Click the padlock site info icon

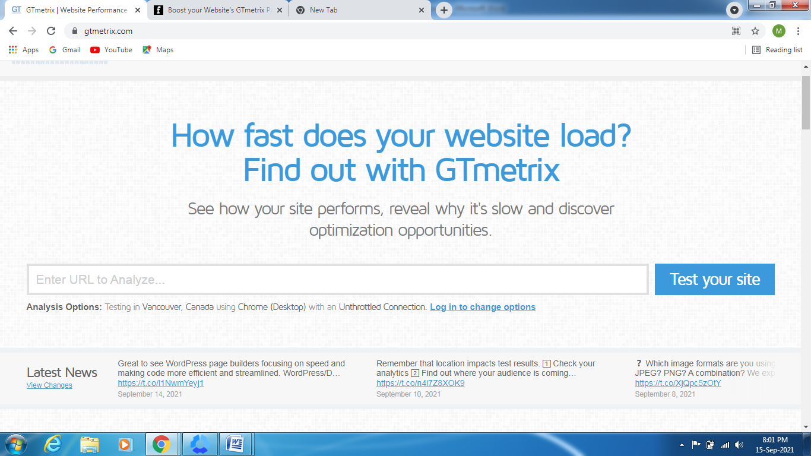tap(75, 31)
